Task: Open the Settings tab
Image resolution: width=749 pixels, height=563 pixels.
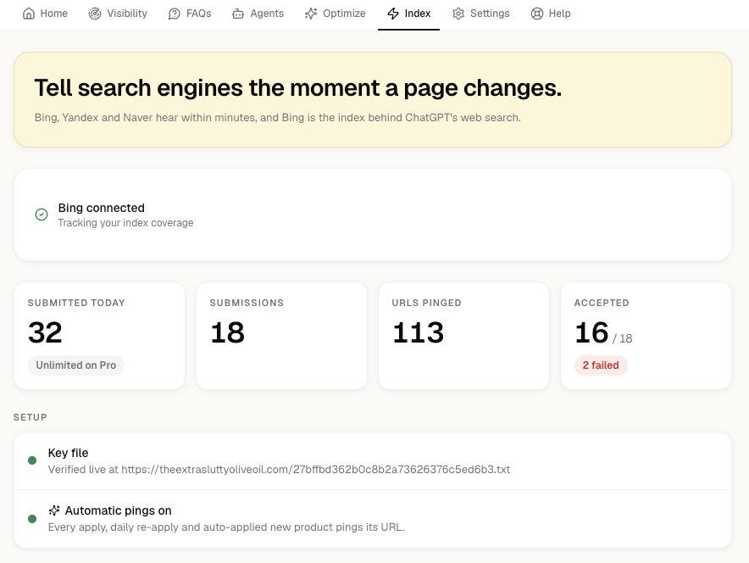Action: pos(481,14)
